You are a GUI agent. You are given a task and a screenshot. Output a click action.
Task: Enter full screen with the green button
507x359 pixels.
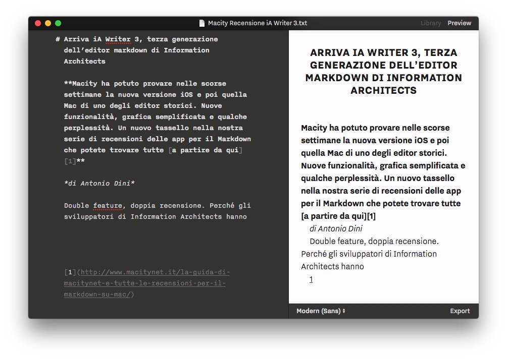pyautogui.click(x=58, y=23)
